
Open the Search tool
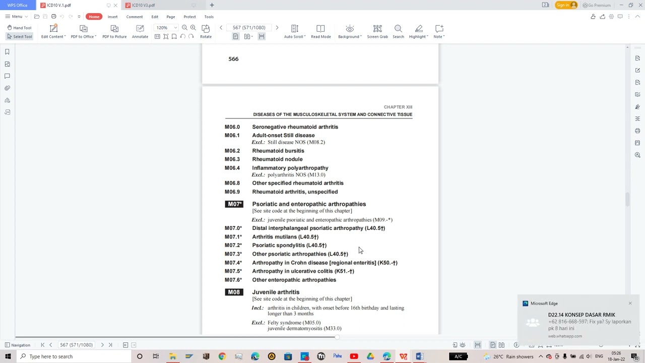tap(398, 32)
